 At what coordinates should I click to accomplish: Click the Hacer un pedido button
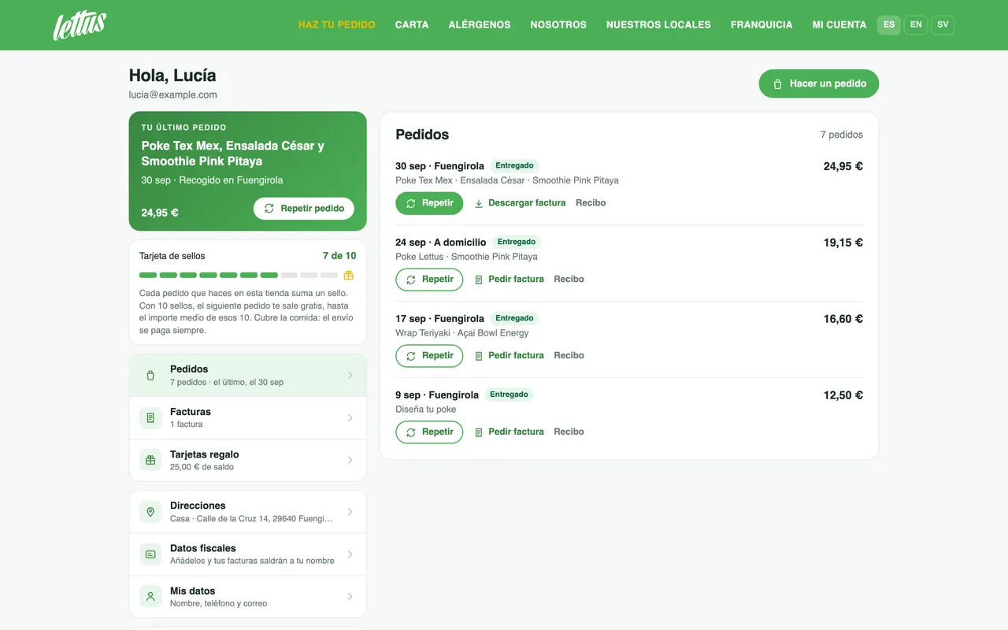[x=819, y=83]
